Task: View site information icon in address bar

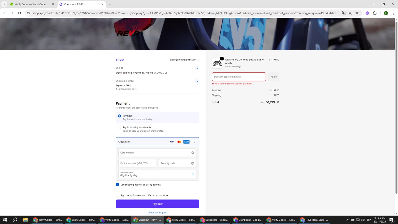Action: [29, 13]
